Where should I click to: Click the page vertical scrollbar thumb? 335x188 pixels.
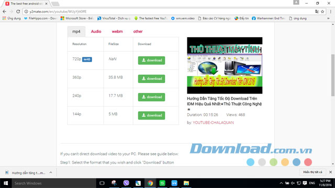tap(333, 75)
